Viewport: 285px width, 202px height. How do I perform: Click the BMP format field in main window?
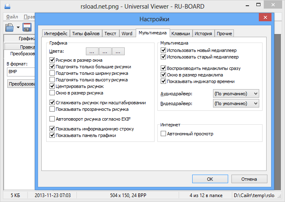click(21, 72)
